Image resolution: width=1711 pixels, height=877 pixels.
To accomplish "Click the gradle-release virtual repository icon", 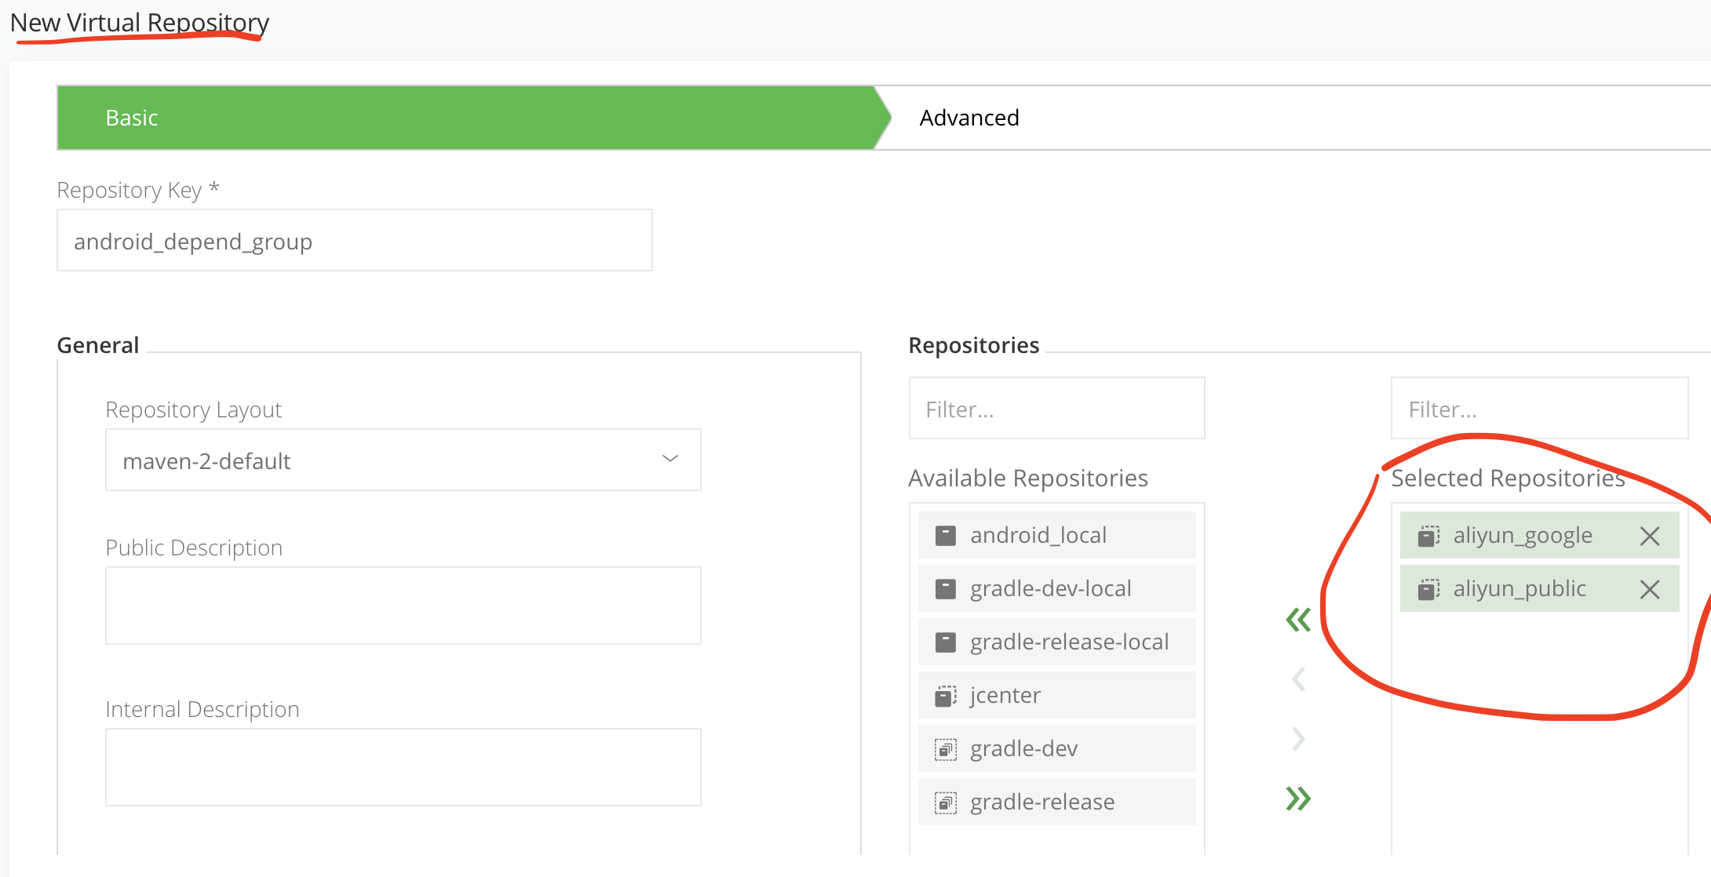I will click(946, 802).
